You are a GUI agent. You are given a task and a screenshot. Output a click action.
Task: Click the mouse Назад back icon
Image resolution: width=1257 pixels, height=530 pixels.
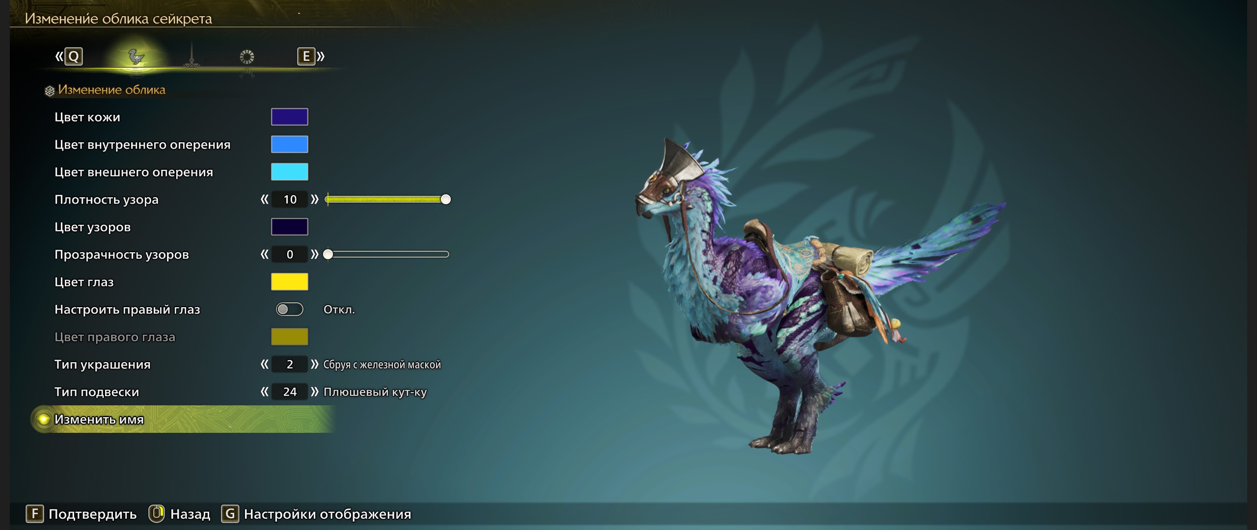tap(157, 514)
